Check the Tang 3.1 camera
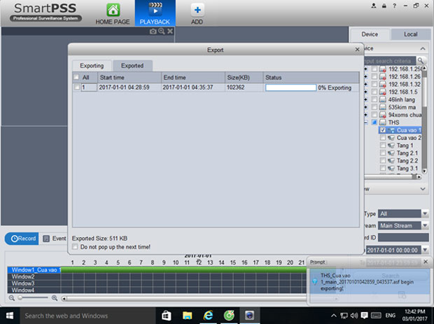The height and width of the screenshot is (324, 434). click(x=383, y=168)
